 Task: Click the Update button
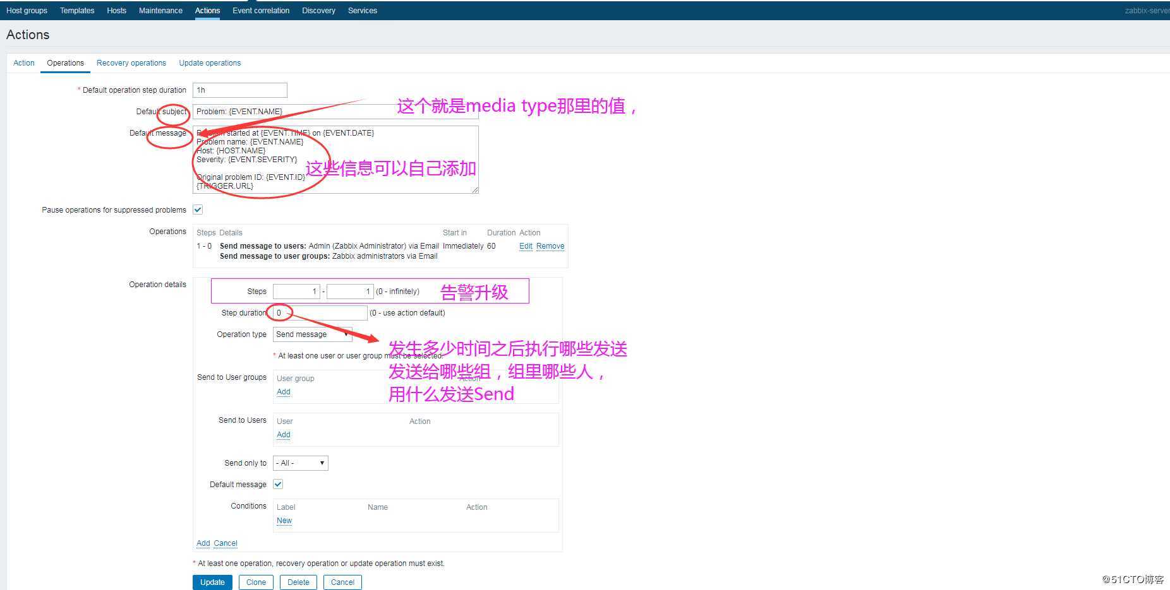[x=212, y=582]
